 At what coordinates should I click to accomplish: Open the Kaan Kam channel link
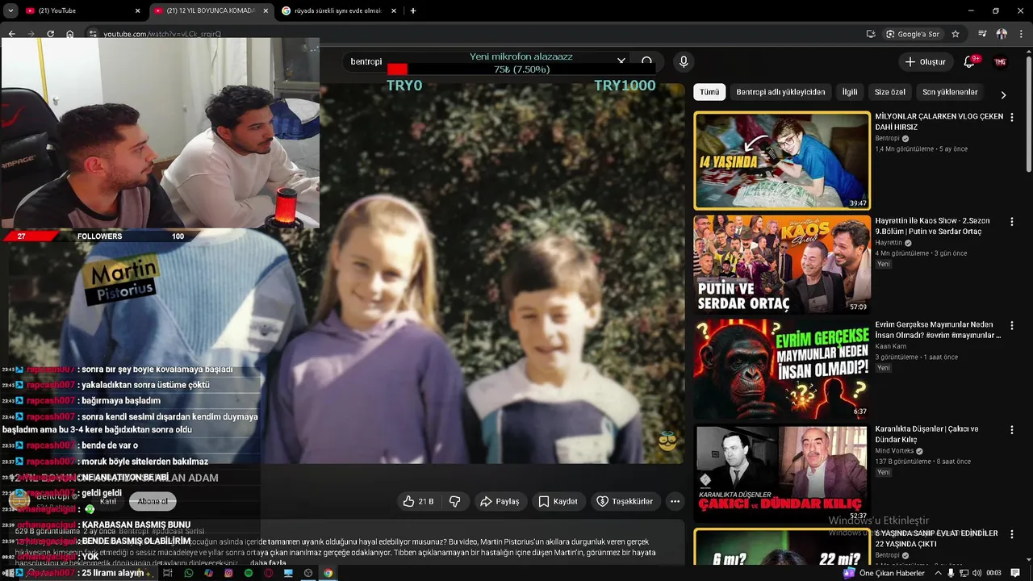(890, 346)
